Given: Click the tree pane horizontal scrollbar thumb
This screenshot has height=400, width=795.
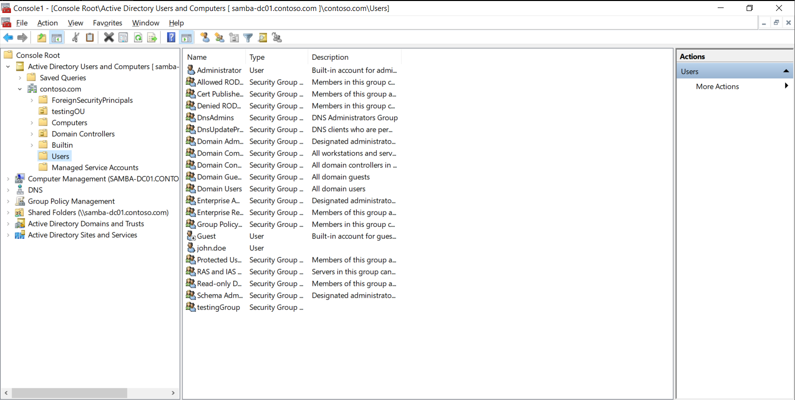Looking at the screenshot, I should pos(69,393).
